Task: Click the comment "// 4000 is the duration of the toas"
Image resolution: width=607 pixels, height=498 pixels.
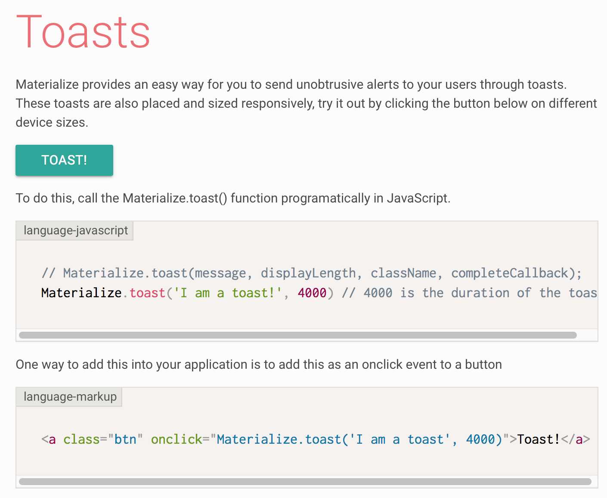Action: (x=470, y=293)
